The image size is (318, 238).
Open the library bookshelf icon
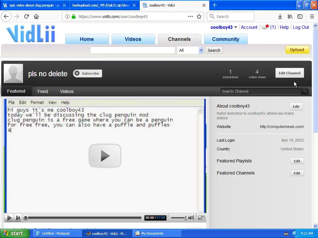pyautogui.click(x=290, y=17)
